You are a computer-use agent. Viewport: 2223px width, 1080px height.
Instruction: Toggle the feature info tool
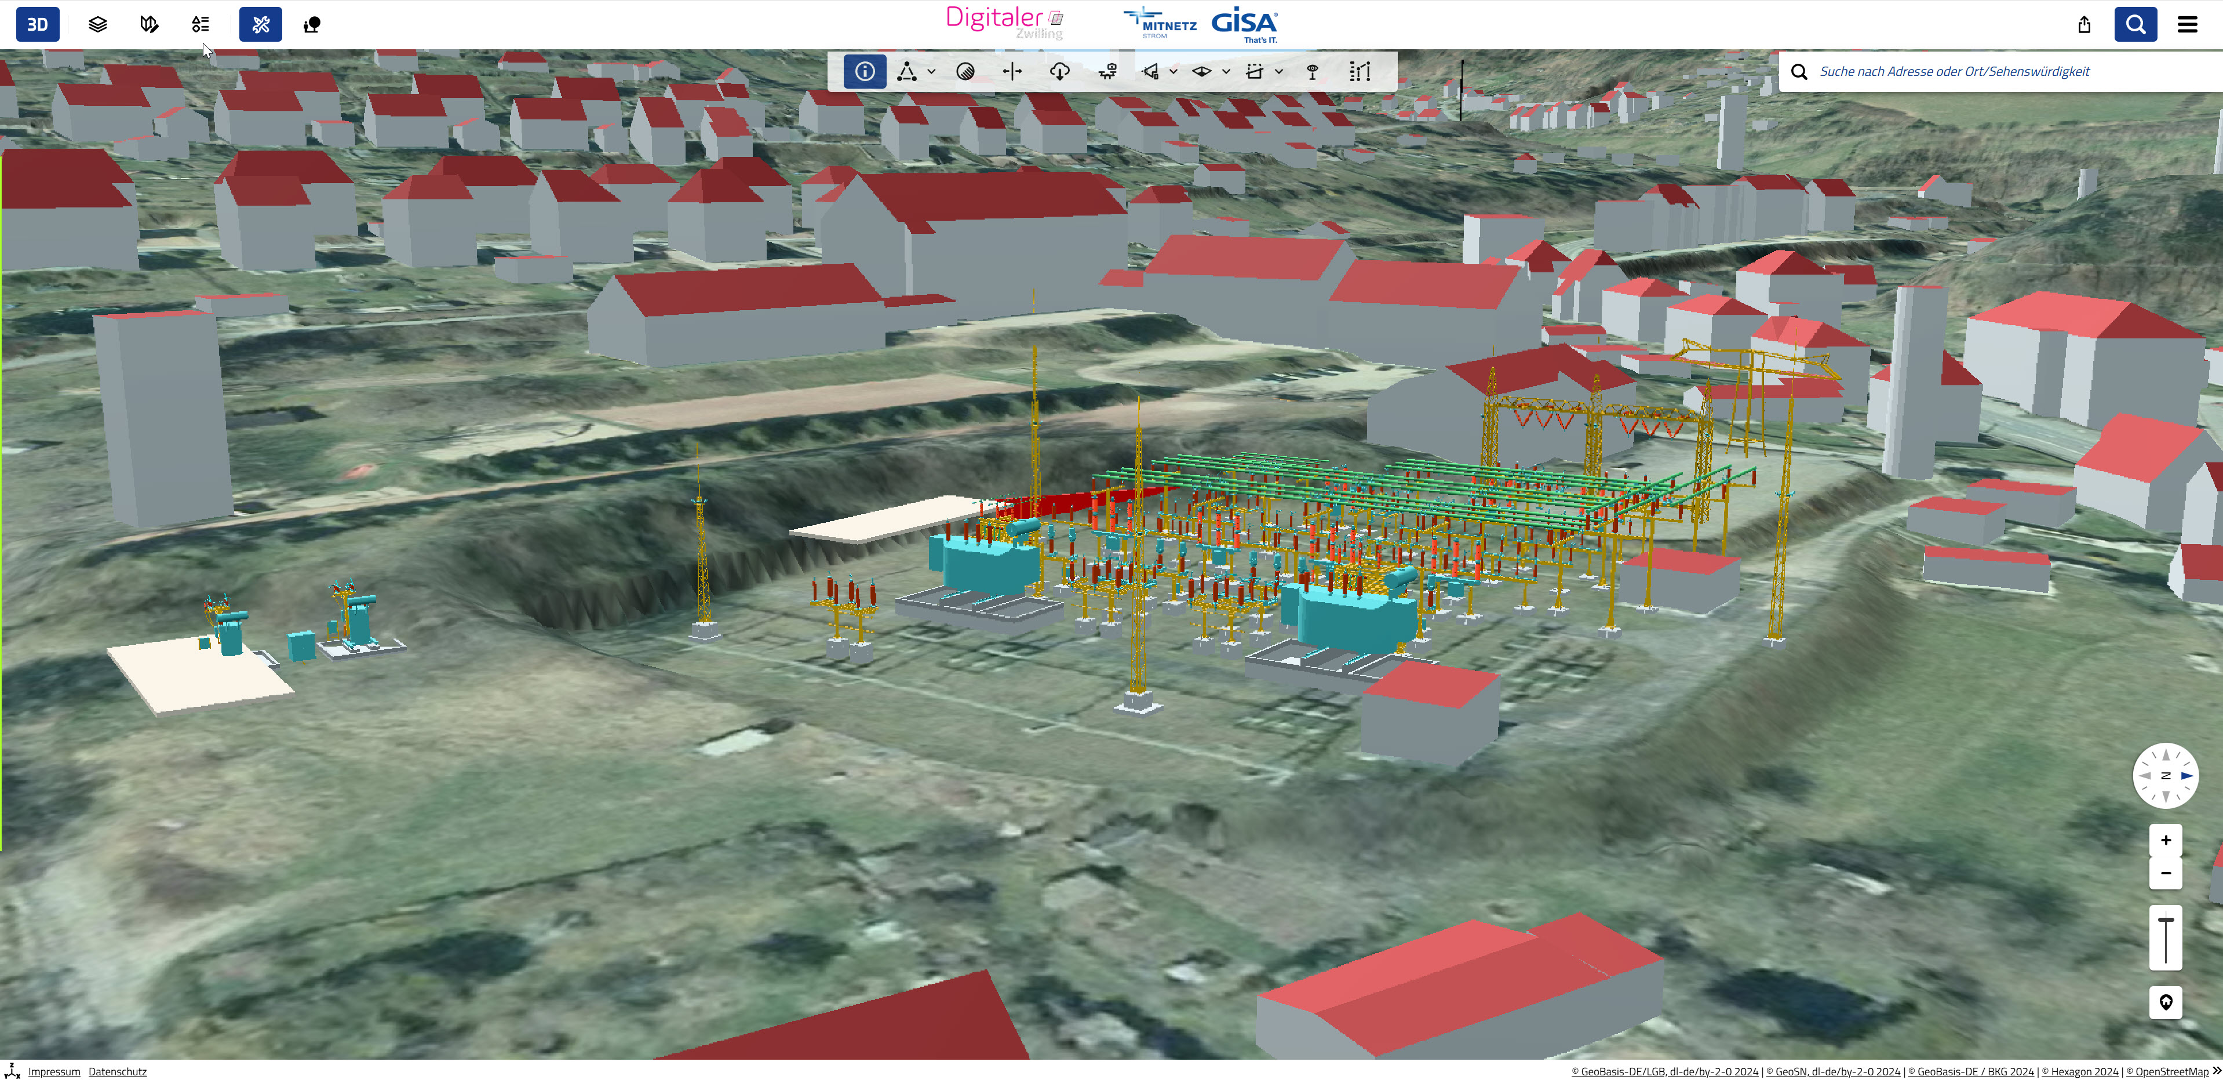point(865,72)
